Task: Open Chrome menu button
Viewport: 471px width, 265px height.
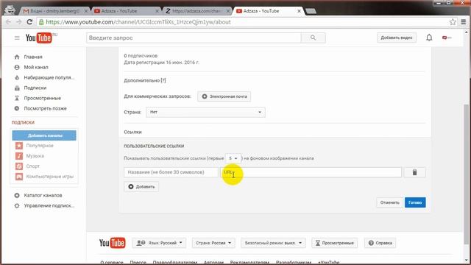Action: click(464, 22)
